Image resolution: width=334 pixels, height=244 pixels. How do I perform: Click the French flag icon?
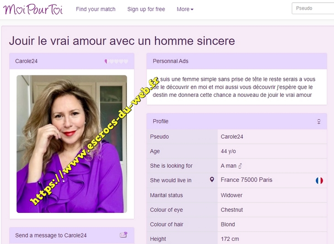click(x=319, y=180)
